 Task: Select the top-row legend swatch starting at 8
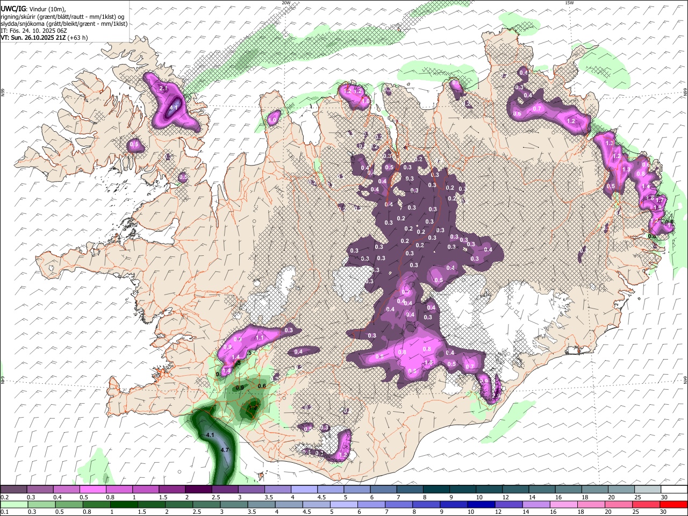tap(436, 489)
